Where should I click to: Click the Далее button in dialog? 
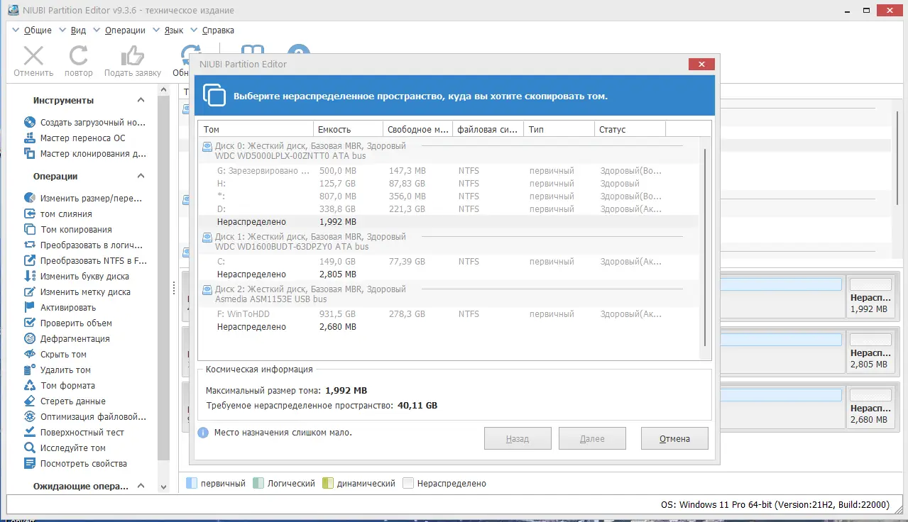point(592,438)
